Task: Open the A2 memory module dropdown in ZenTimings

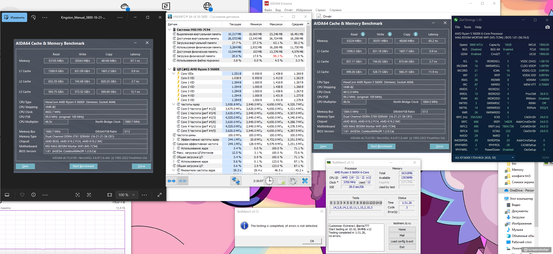Action: (x=484, y=158)
